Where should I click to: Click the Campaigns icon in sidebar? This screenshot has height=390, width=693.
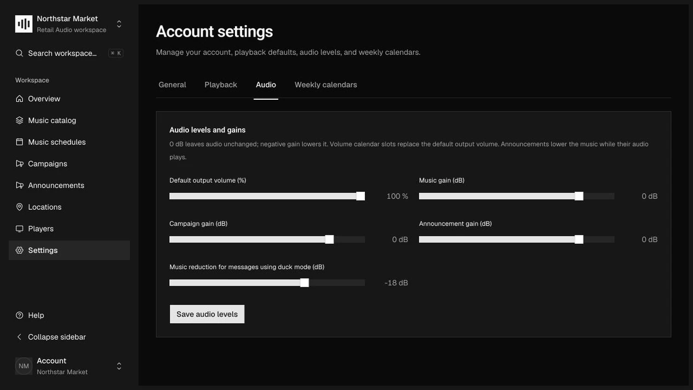(20, 163)
